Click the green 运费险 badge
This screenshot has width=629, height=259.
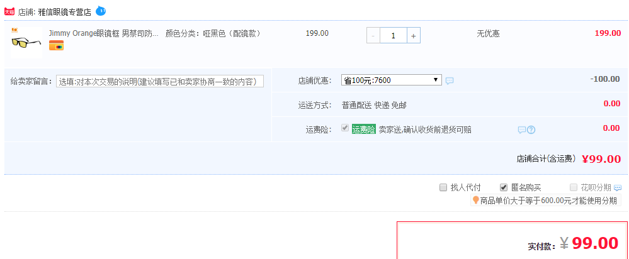coord(363,129)
